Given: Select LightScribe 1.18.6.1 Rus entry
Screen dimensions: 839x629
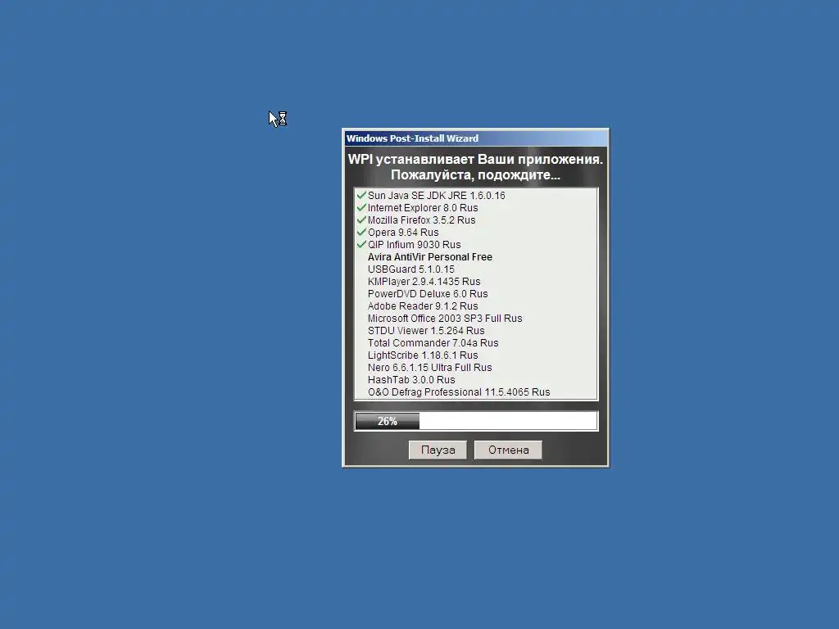Looking at the screenshot, I should pyautogui.click(x=423, y=355).
